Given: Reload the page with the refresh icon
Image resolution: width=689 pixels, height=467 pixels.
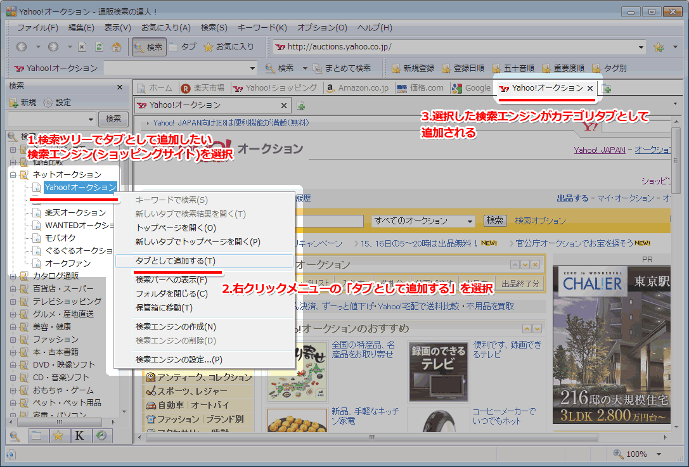Looking at the screenshot, I should click(x=100, y=46).
